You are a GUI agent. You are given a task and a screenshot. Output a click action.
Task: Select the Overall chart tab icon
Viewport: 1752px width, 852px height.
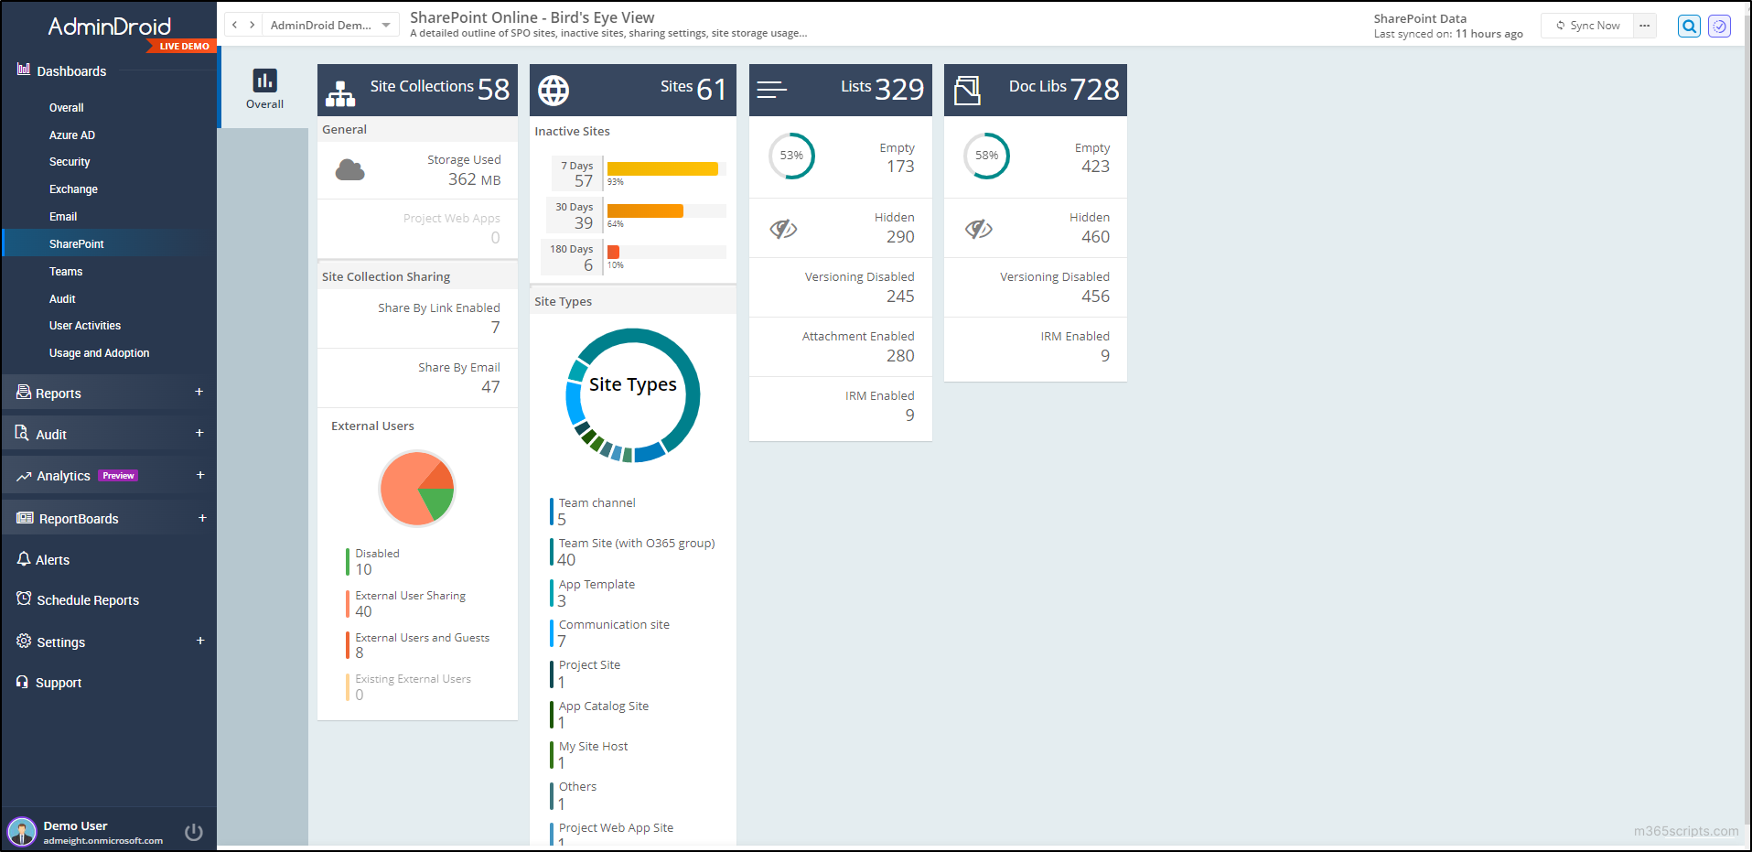coord(265,81)
